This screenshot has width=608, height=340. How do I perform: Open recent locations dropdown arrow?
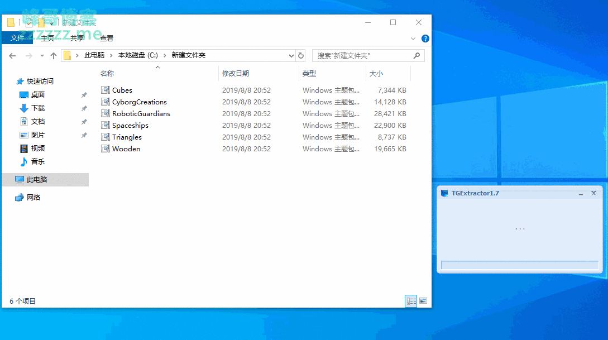pyautogui.click(x=42, y=56)
